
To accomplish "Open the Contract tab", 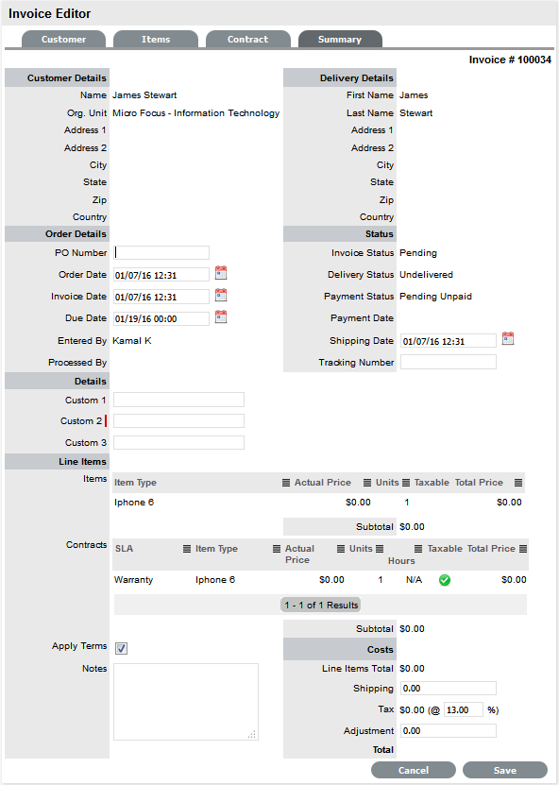I will coord(247,40).
